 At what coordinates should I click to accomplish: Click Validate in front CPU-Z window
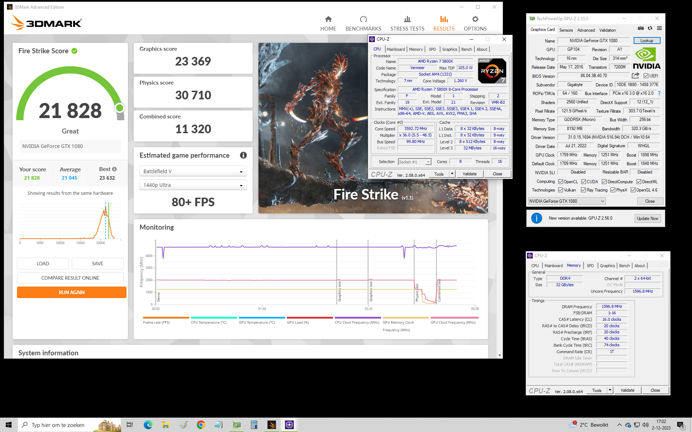pos(469,174)
